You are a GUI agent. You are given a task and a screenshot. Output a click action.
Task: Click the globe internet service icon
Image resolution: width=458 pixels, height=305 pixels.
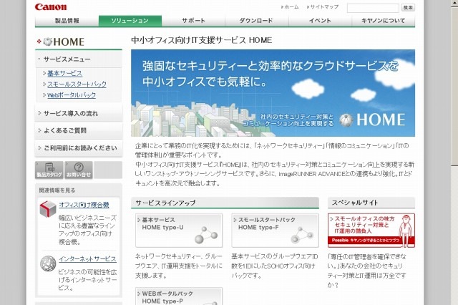click(48, 263)
